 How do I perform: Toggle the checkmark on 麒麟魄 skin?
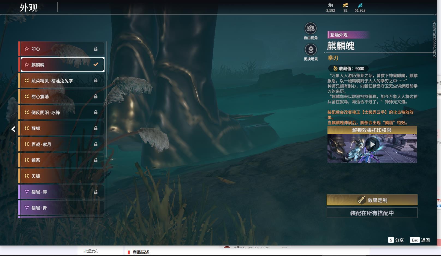pyautogui.click(x=96, y=65)
